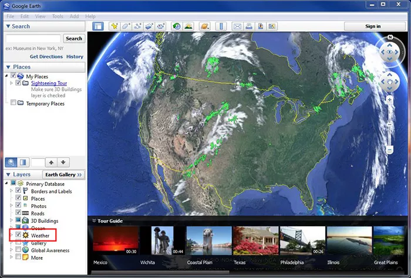411x278 pixels.
Task: Open the Add menu
Action: [74, 16]
